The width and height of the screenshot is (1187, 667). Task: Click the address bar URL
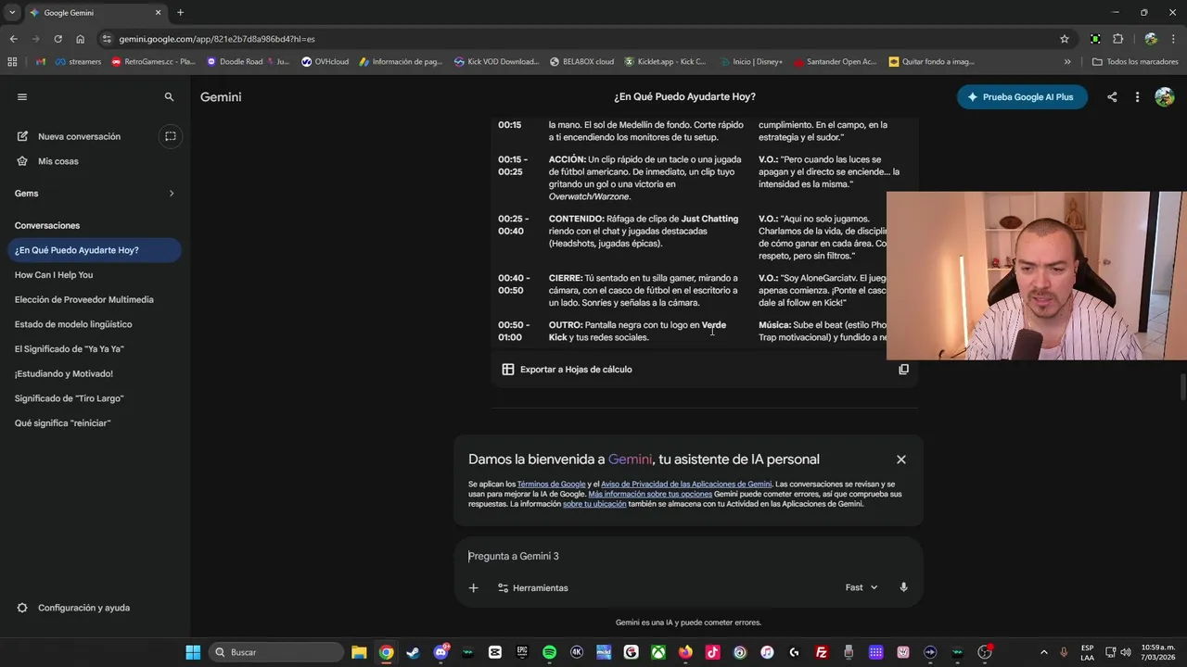217,40
